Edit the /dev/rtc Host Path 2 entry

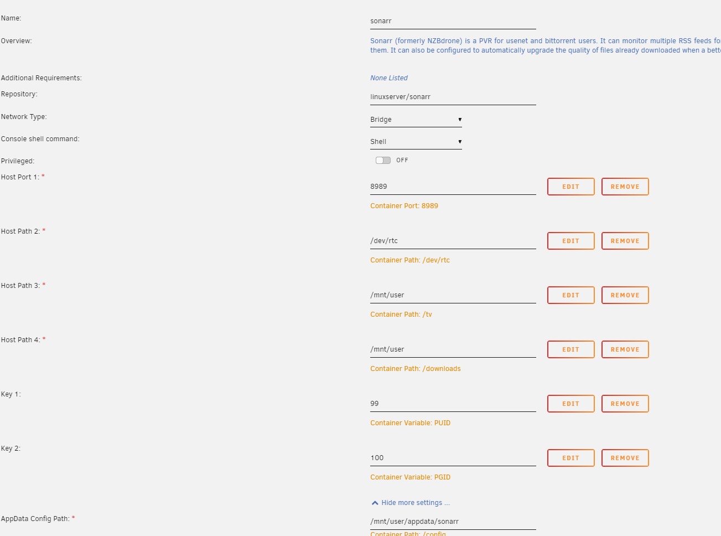[570, 241]
